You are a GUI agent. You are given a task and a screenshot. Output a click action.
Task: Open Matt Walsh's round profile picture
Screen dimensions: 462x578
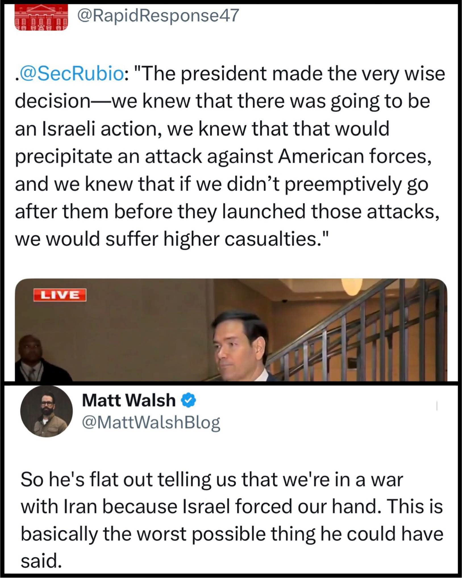pos(46,411)
